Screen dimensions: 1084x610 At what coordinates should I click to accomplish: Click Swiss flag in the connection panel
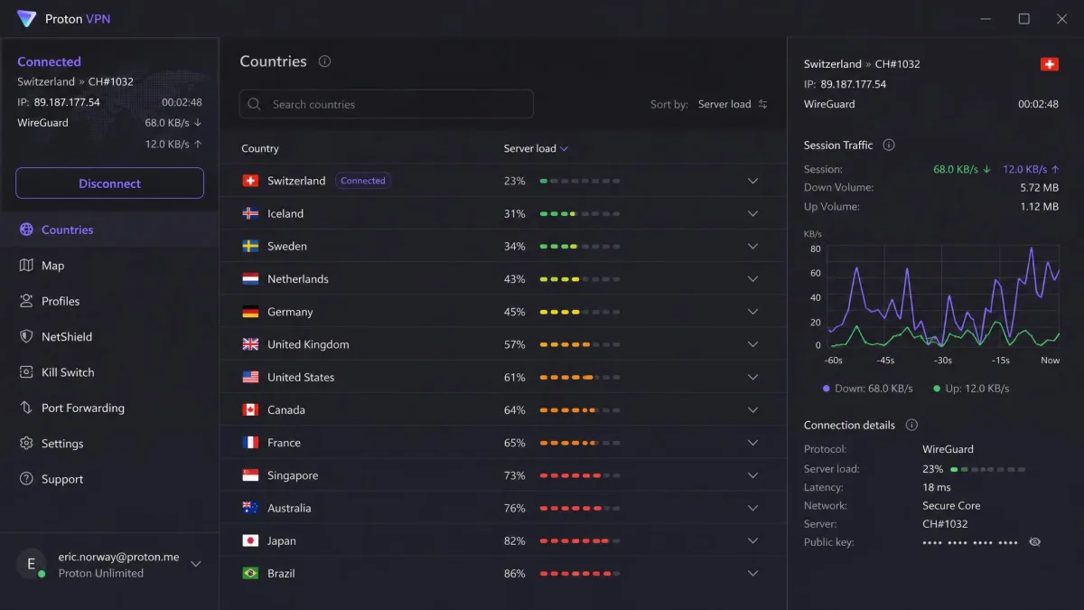tap(1049, 64)
